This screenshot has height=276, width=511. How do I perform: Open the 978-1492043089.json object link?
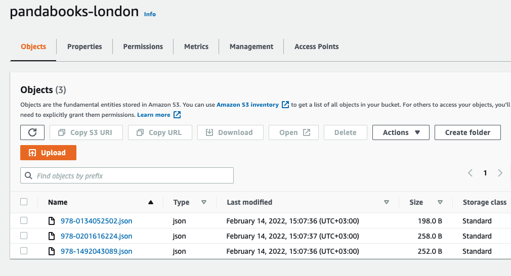97,251
